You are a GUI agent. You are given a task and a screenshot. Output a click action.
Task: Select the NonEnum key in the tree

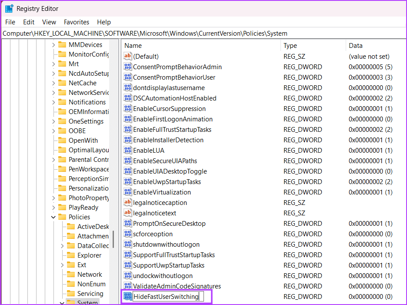[x=91, y=284]
